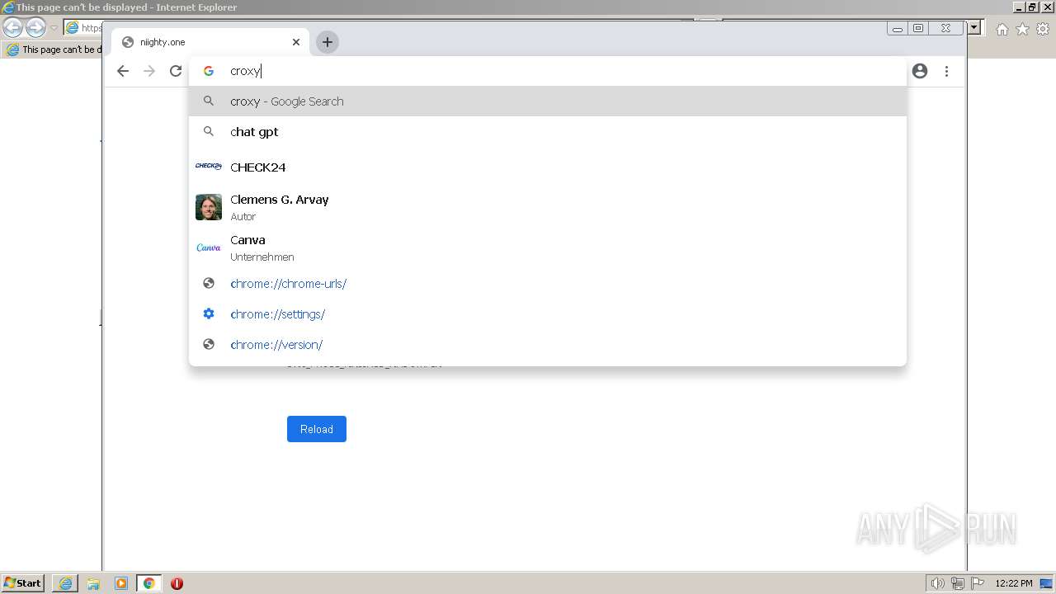Pick the 'chat gpt' search suggestion
1056x594 pixels.
click(x=548, y=132)
